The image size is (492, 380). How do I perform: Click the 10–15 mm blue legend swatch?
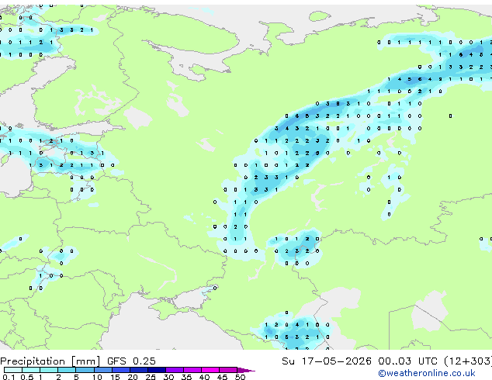pos(103,370)
